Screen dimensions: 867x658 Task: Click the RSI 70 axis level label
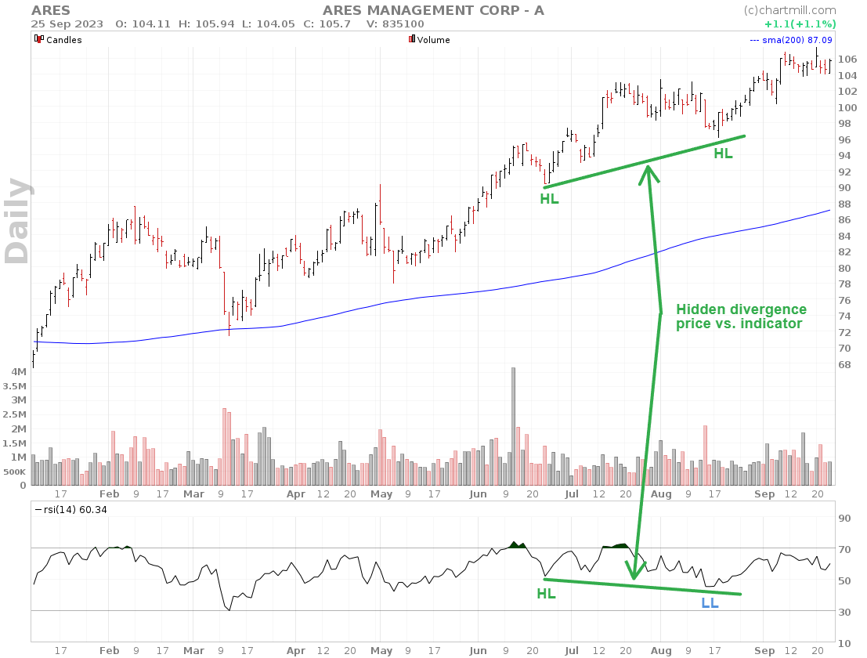click(x=845, y=550)
